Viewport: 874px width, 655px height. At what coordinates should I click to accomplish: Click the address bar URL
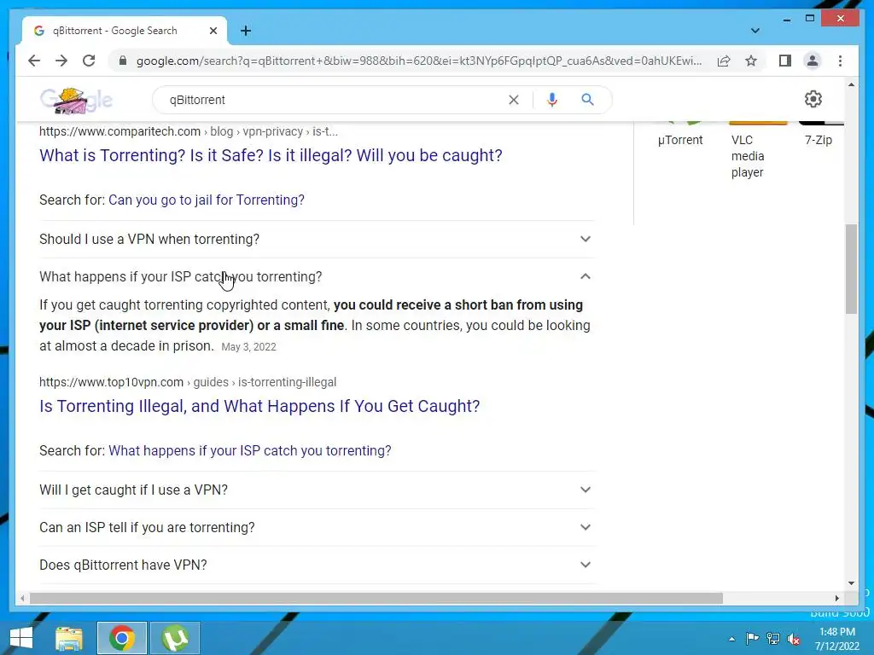tap(418, 61)
